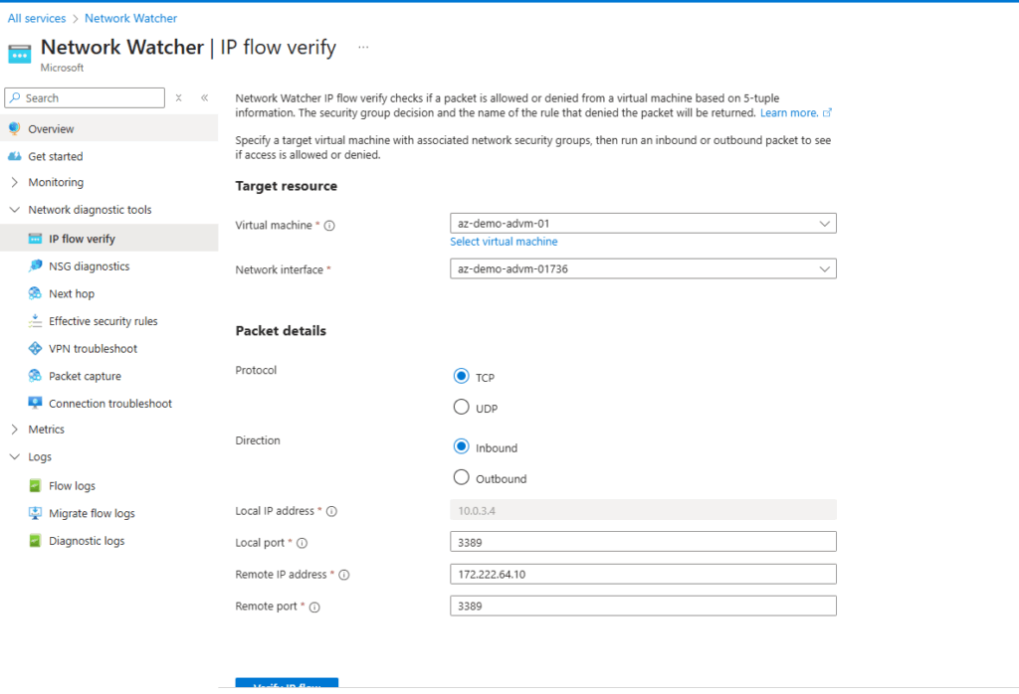The height and width of the screenshot is (694, 1019).
Task: Select the Outbound direction radio button
Action: [x=461, y=477]
